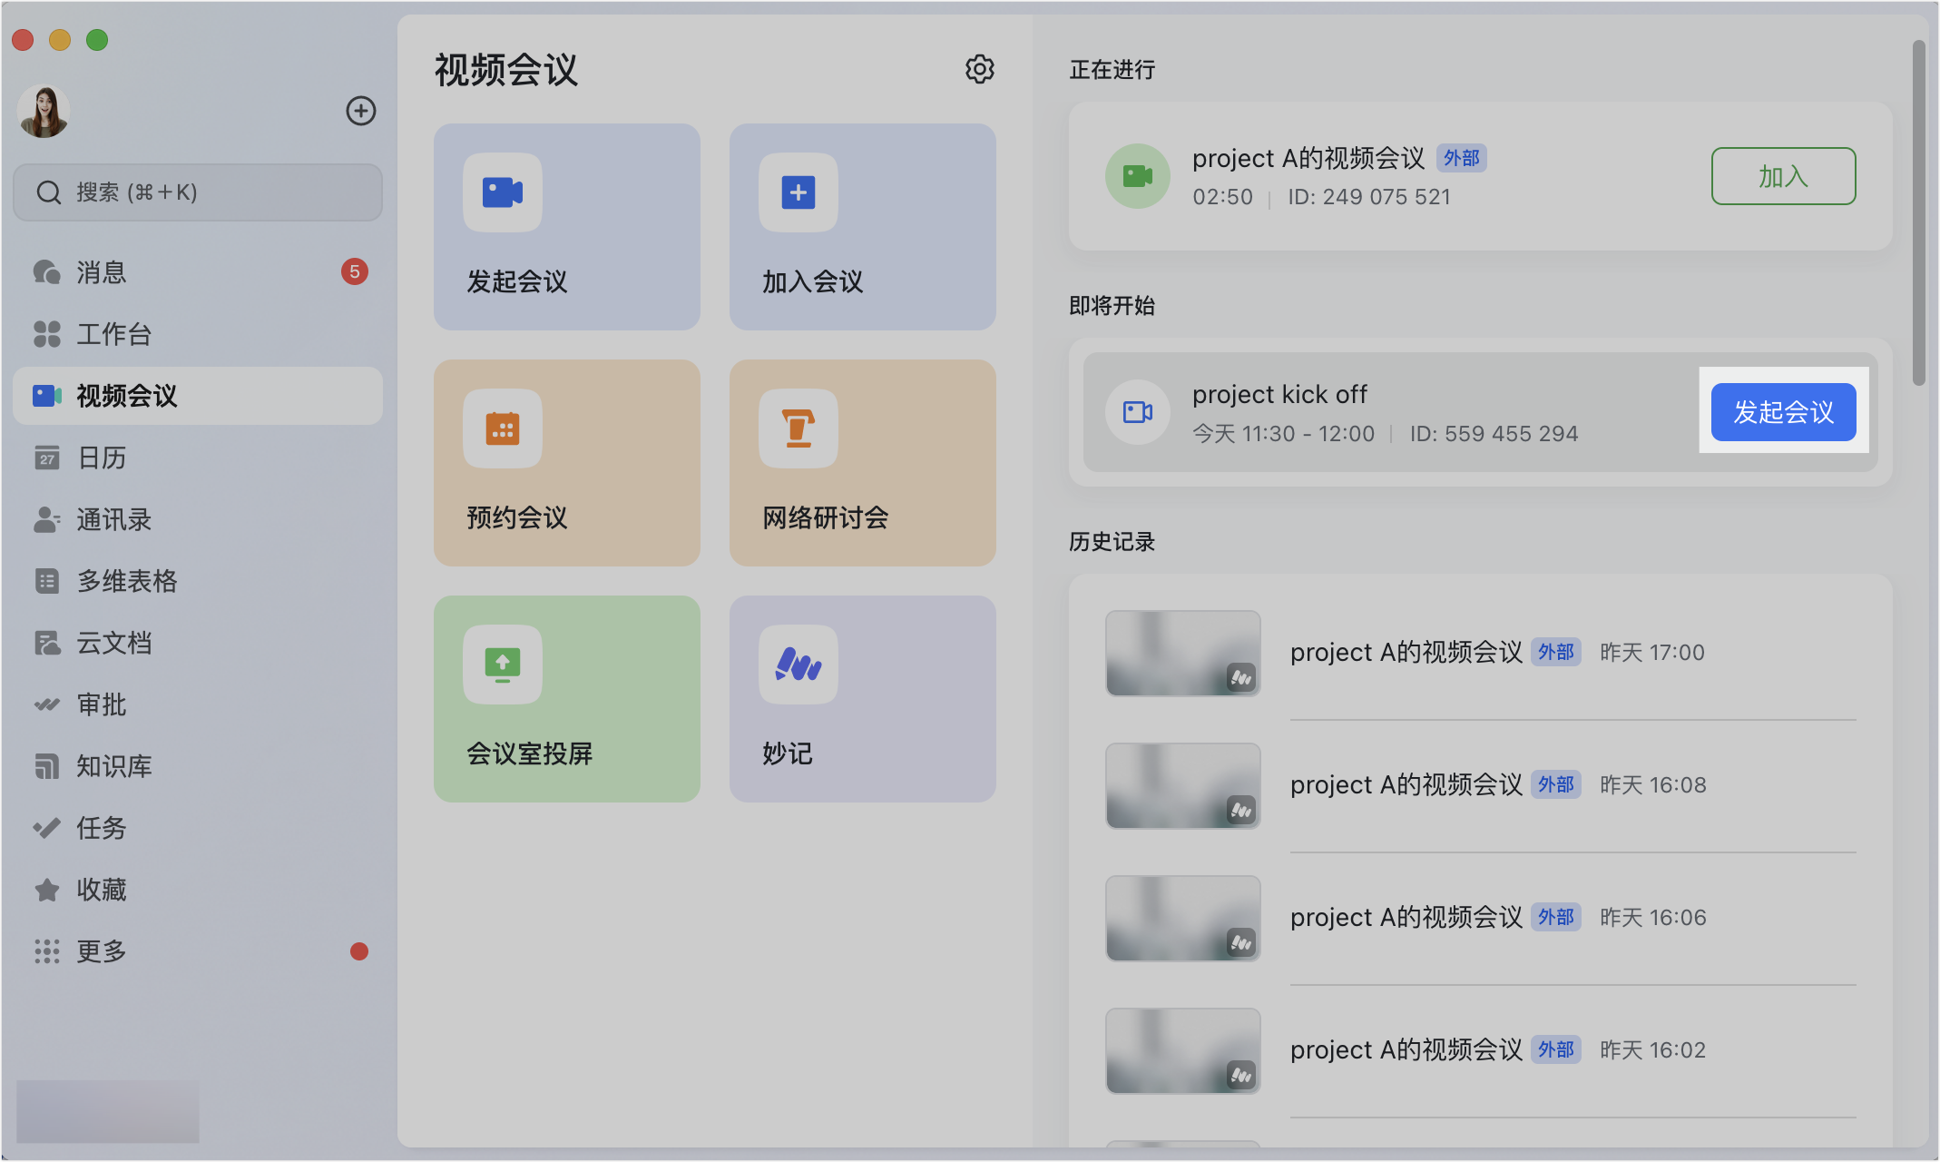Click the 更多 grid dots icon

[x=47, y=951]
